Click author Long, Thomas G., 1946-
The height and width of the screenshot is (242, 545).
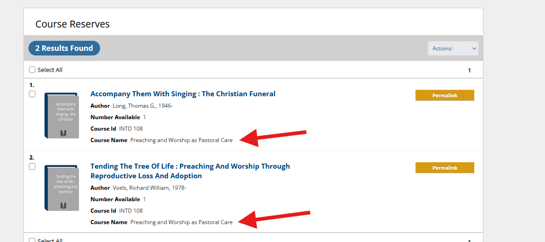click(x=142, y=106)
